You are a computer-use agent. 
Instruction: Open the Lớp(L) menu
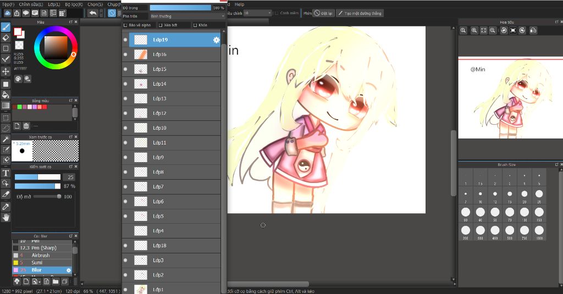point(54,4)
